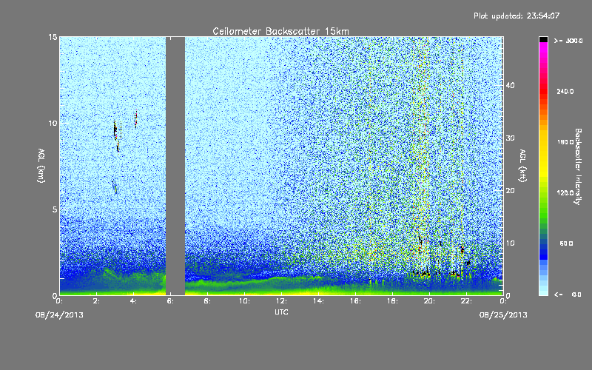This screenshot has width=592, height=370.
Task: Click the "Backscatter Intensity" colorbar title
Action: [x=578, y=166]
